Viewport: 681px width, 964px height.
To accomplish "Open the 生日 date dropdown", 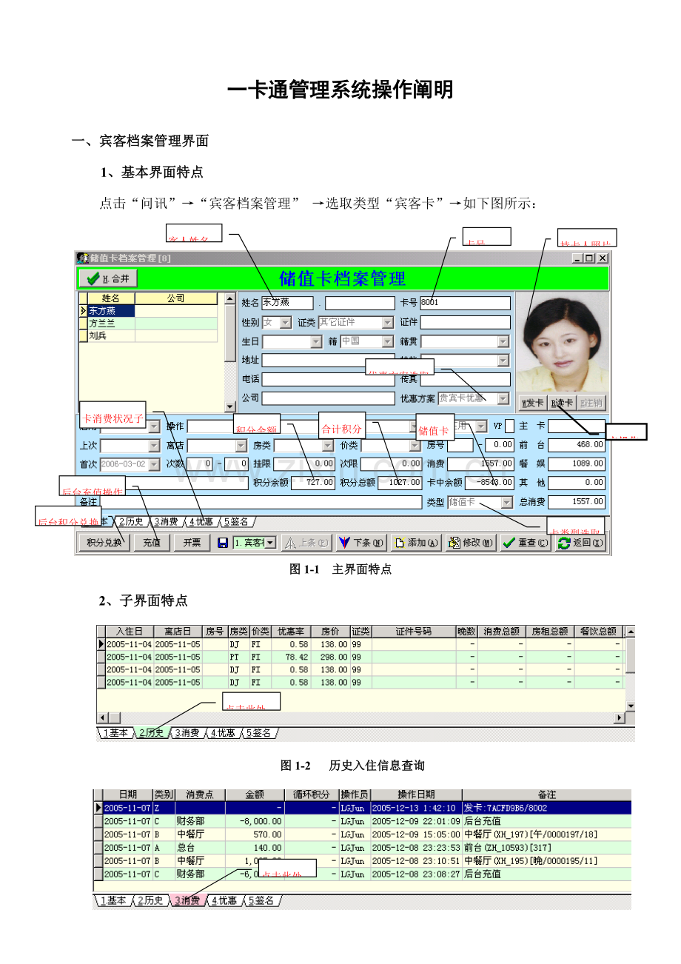I will [316, 342].
